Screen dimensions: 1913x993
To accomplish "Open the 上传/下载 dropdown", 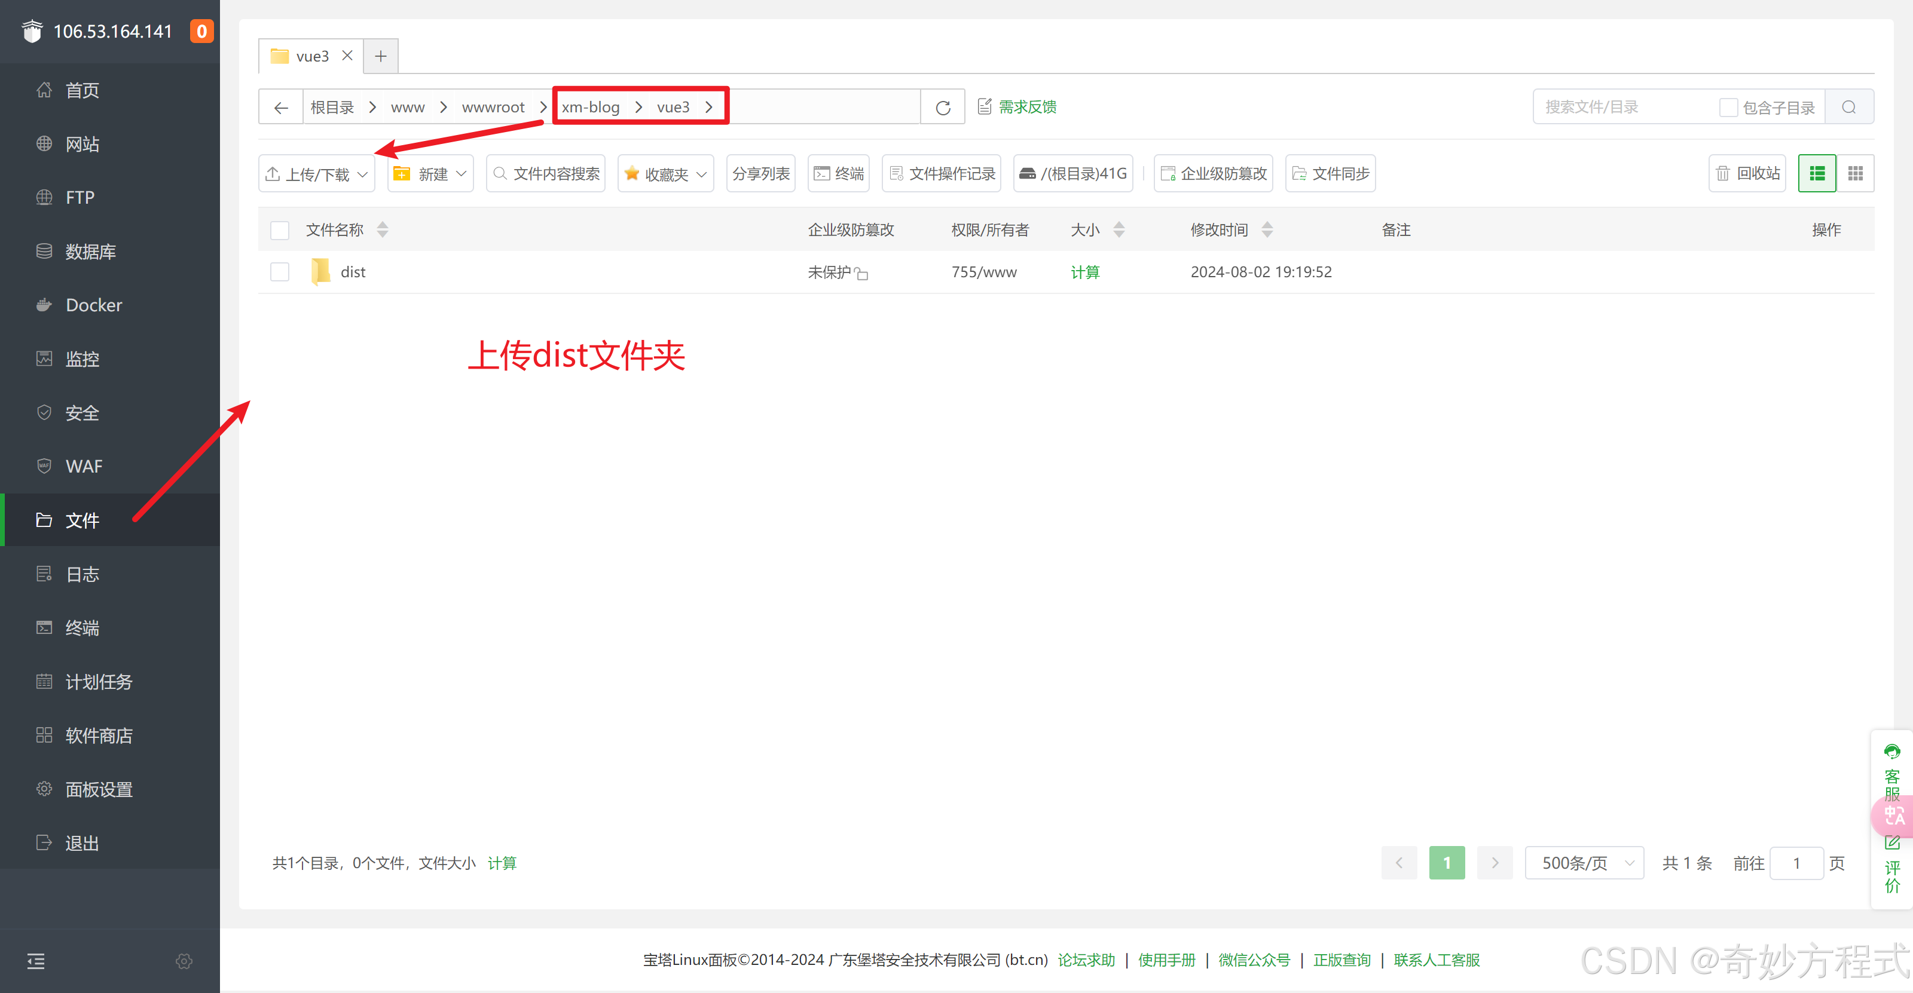I will (317, 174).
